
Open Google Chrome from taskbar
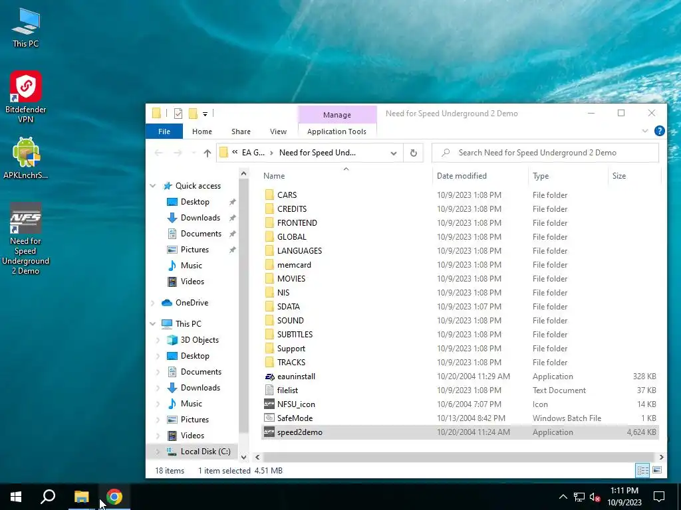click(x=114, y=497)
